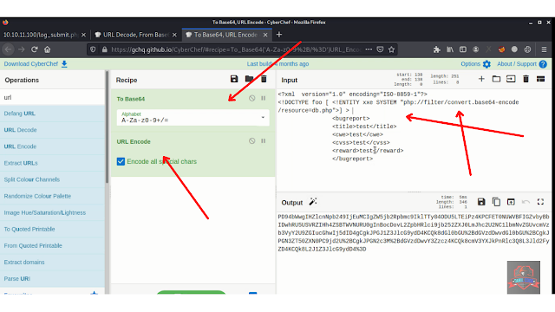The width and height of the screenshot is (555, 312).
Task: Save the recipe with the floppy icon
Action: click(x=234, y=79)
